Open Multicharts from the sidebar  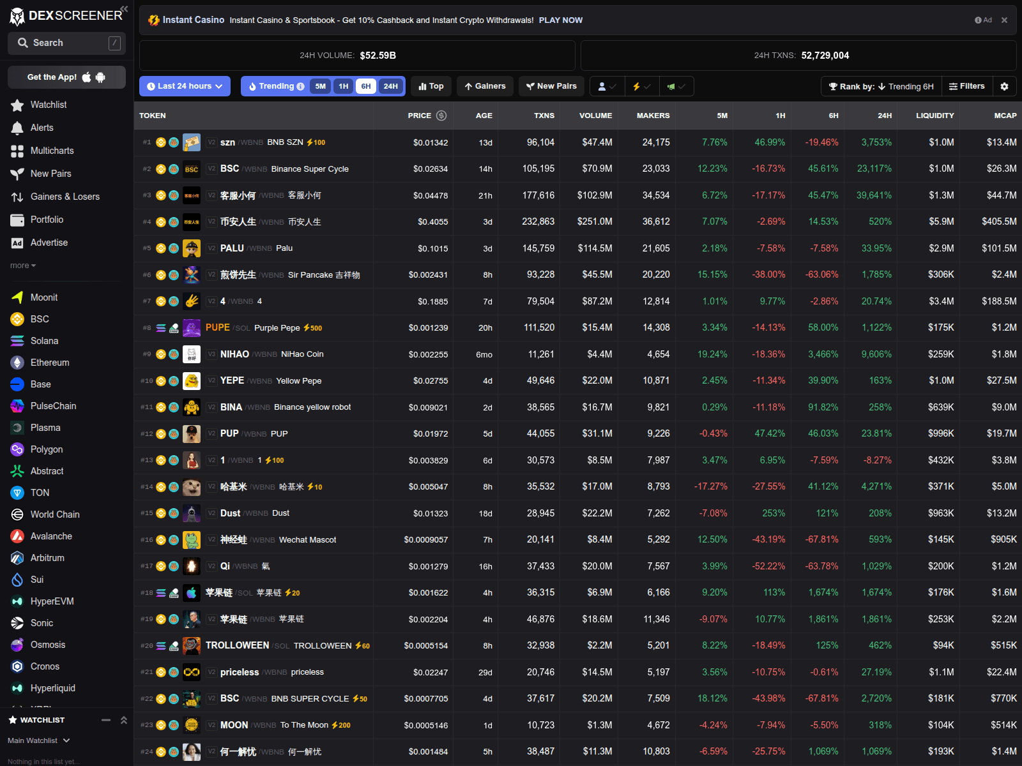tap(52, 151)
